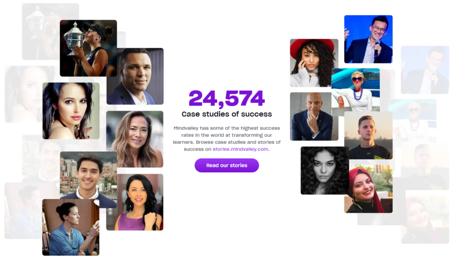Click photo of woman in purple top
Image resolution: width=463 pixels, height=258 pixels.
tap(135, 202)
